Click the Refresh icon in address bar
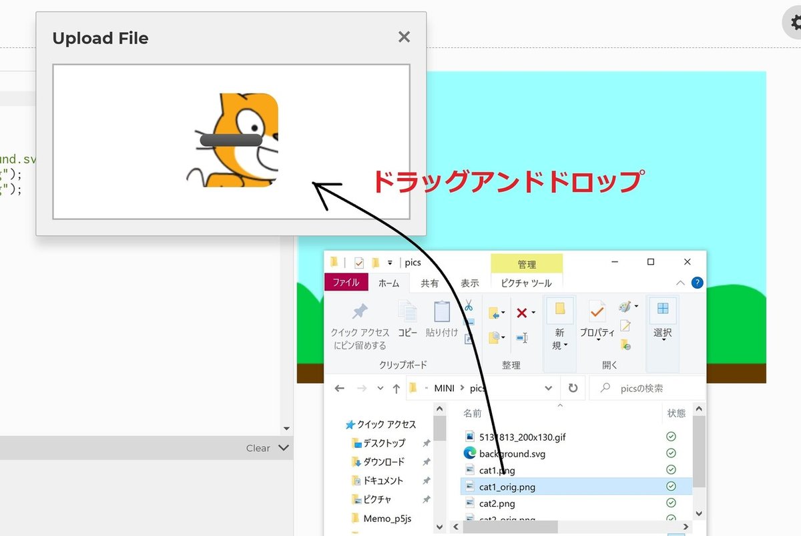Screen dimensions: 801x536 (x=573, y=388)
